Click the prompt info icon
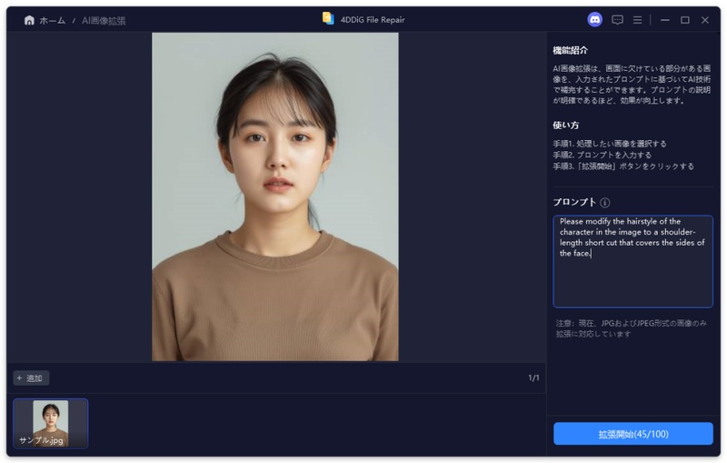Viewport: 727px width, 463px height. pyautogui.click(x=605, y=203)
